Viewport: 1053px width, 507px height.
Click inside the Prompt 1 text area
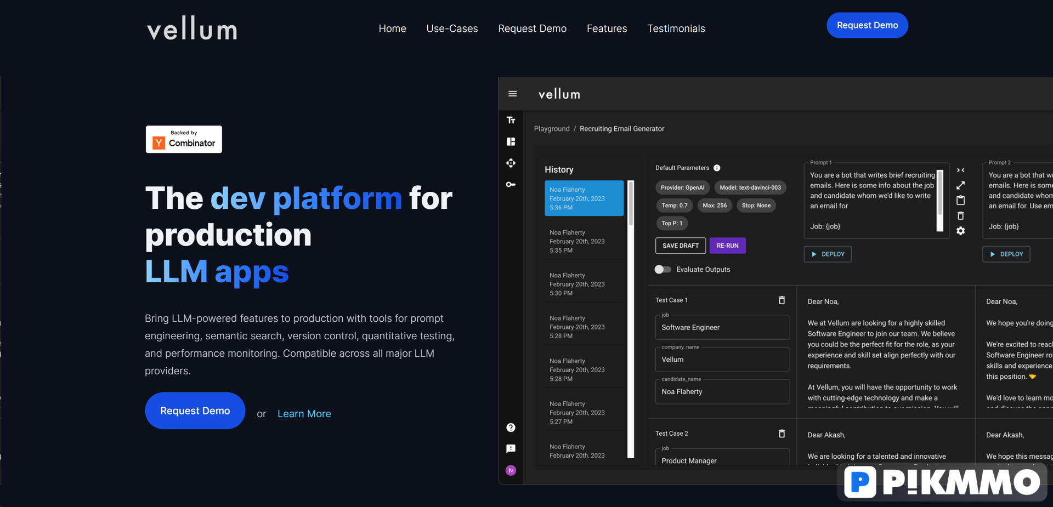(x=871, y=201)
